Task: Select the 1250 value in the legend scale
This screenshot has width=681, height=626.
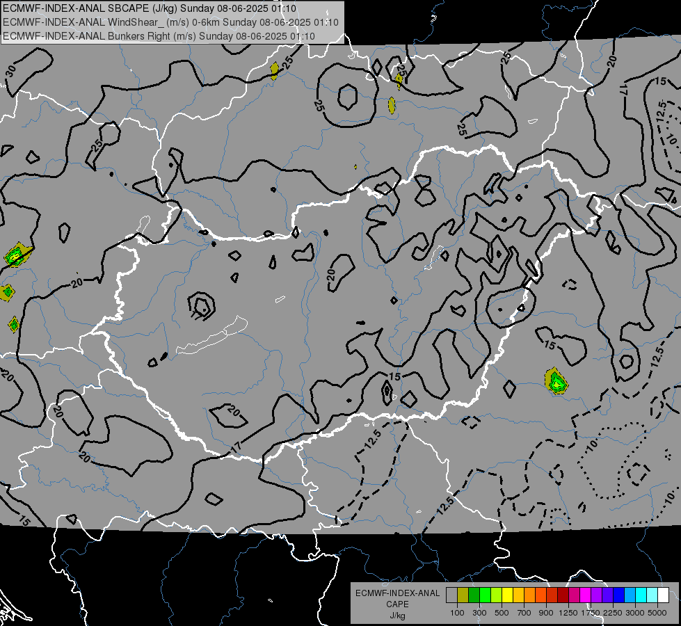Action: [x=568, y=613]
